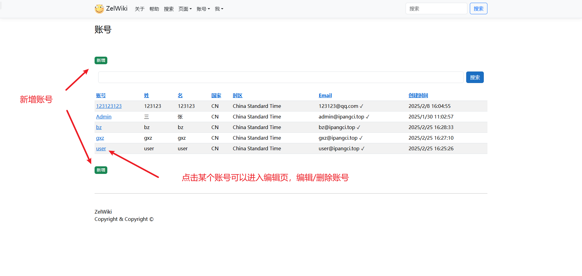Sort the table by 时区 column
This screenshot has height=276, width=582.
(237, 95)
